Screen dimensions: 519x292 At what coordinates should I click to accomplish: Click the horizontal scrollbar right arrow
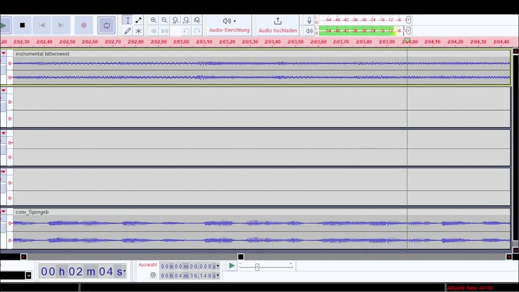tap(509, 257)
